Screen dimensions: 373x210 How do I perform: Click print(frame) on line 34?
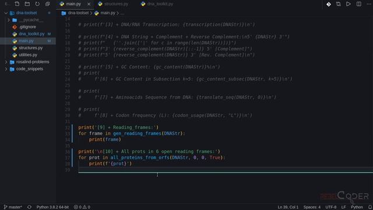click(105, 140)
